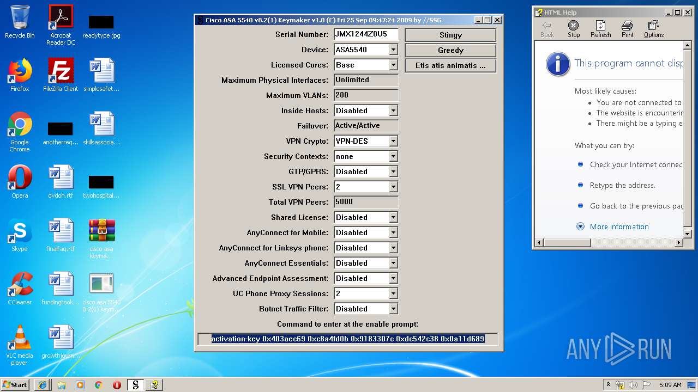Open Options menu in HTML Help
This screenshot has width=698, height=392.
653,29
